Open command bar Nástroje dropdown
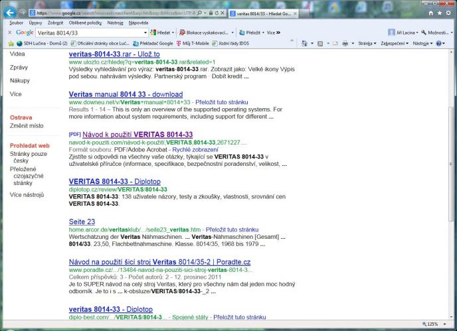Image resolution: width=457 pixels, height=331 pixels. [422, 43]
